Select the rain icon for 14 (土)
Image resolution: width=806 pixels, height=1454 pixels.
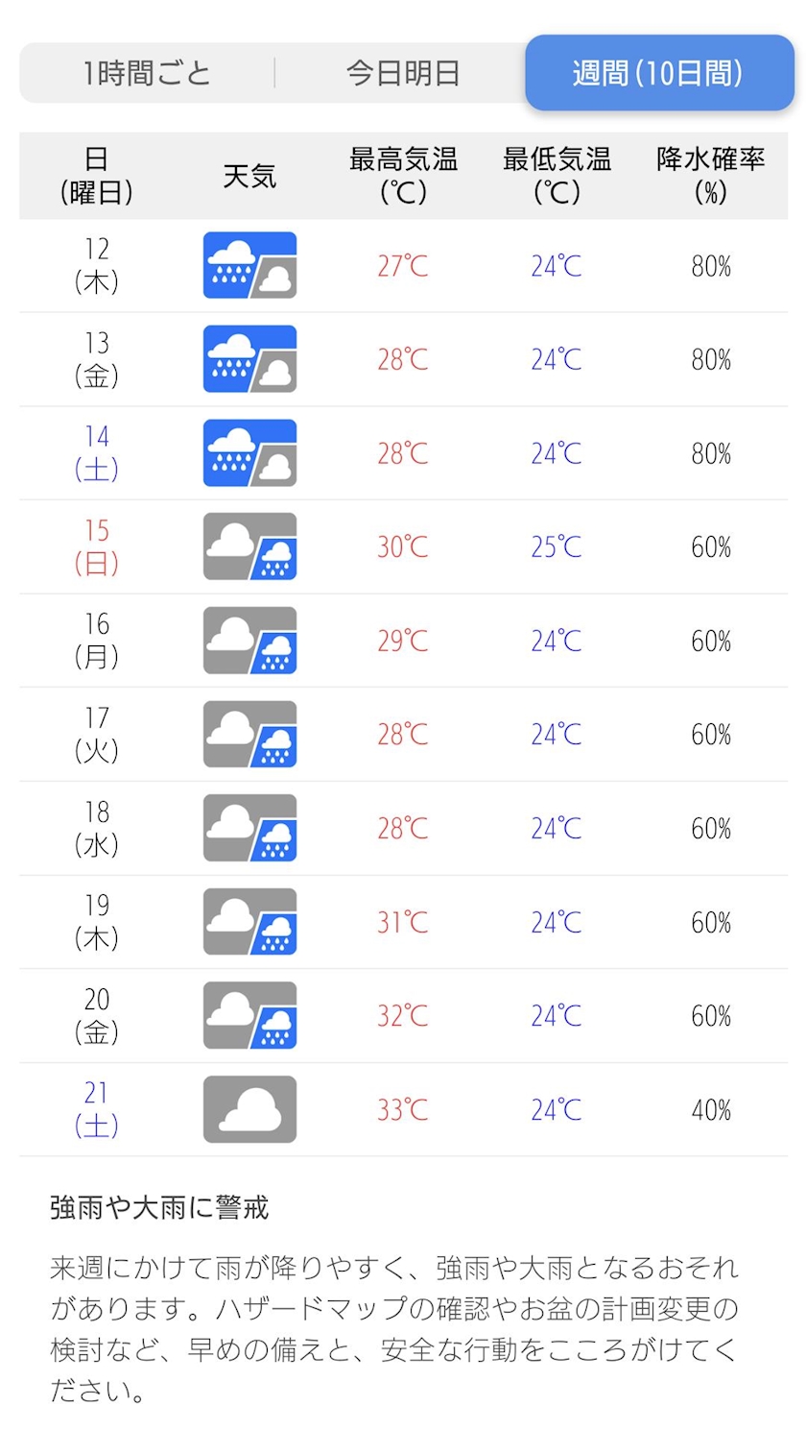click(249, 452)
